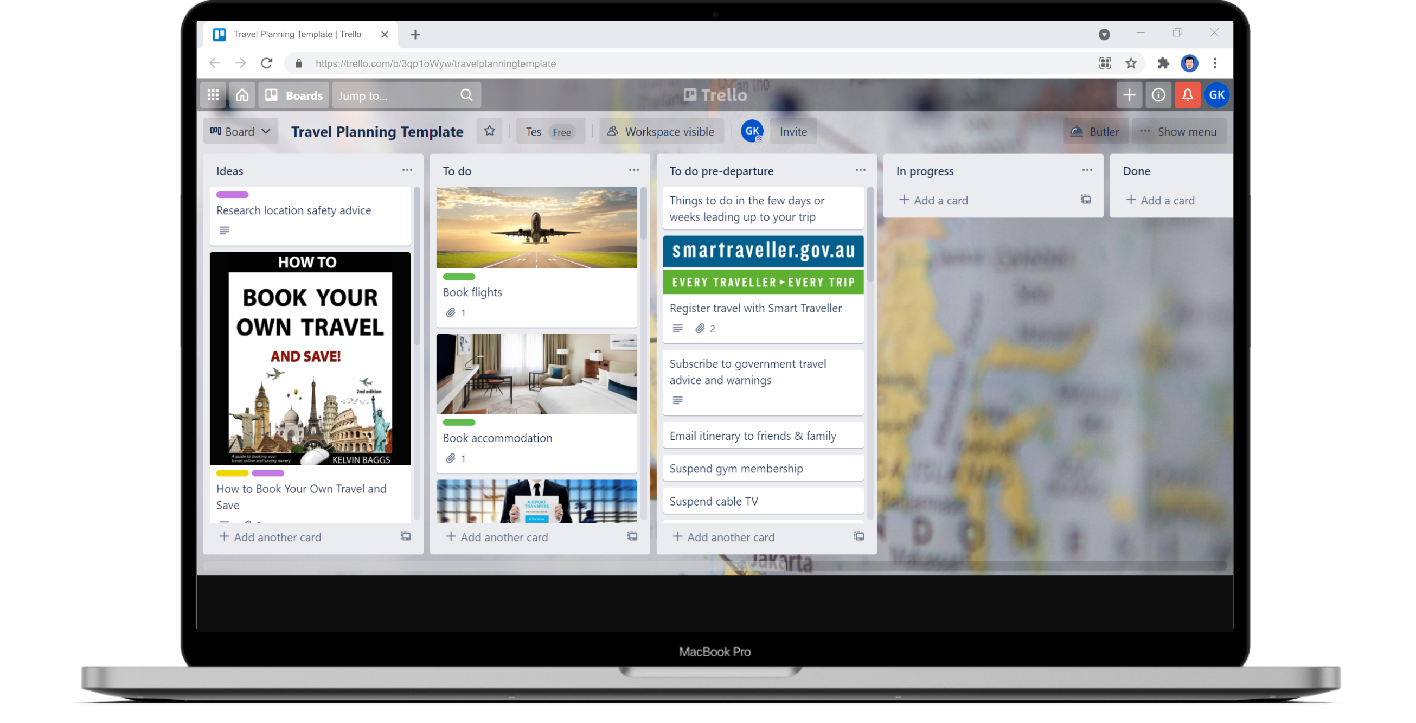The width and height of the screenshot is (1416, 723).
Task: Click the create plus icon in header
Action: click(x=1129, y=95)
